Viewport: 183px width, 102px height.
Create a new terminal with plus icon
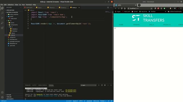(99, 85)
